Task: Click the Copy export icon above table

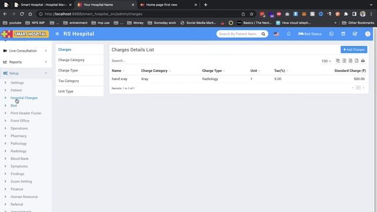Action: click(x=338, y=61)
